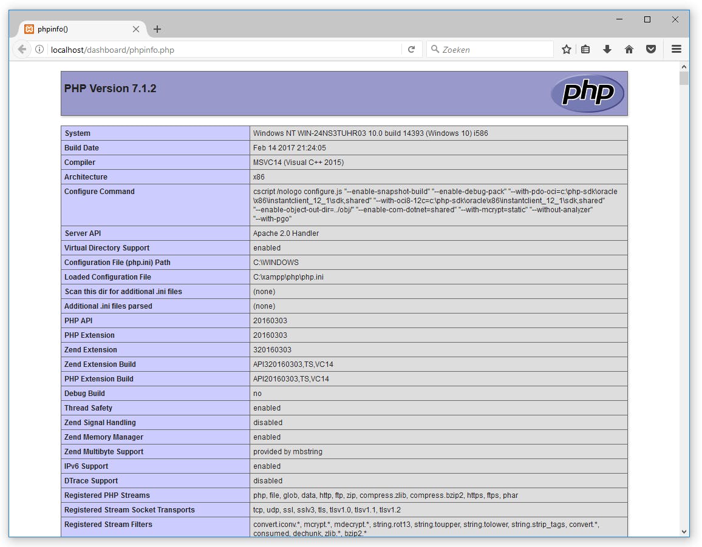Click the scrollbar up arrow

pyautogui.click(x=684, y=67)
